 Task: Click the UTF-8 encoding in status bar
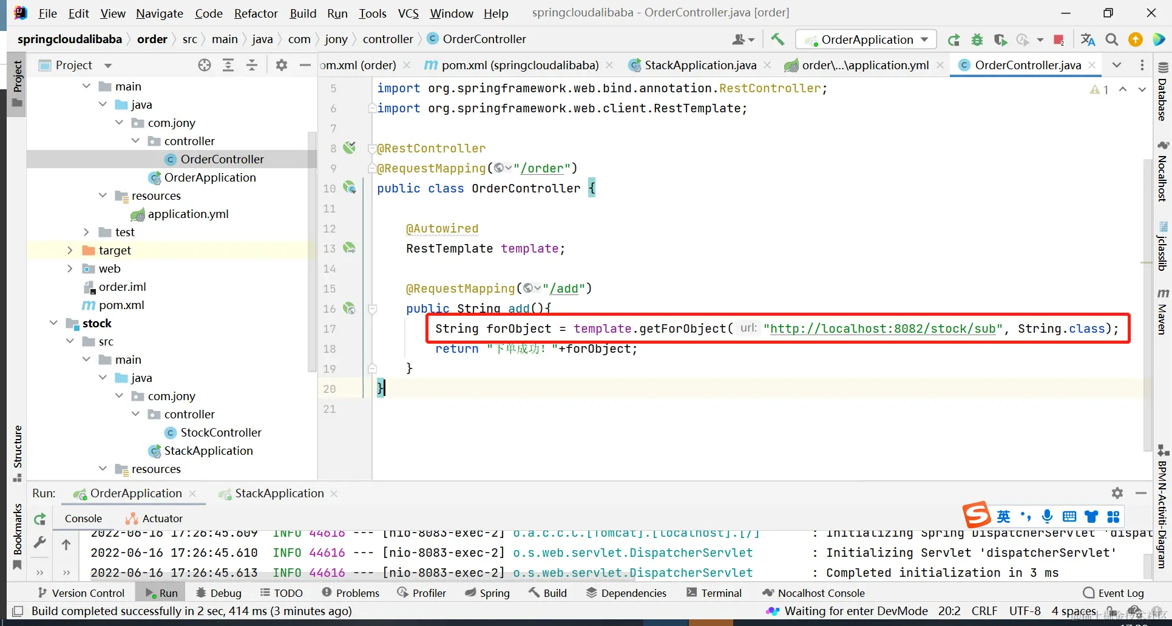pyautogui.click(x=1025, y=611)
